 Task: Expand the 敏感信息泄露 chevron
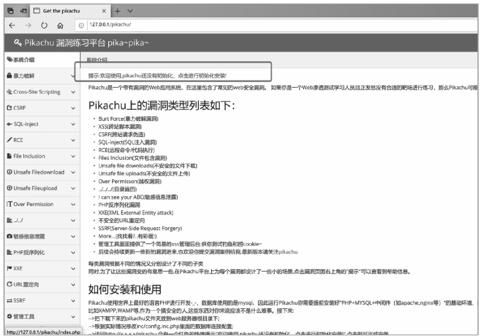(73, 236)
